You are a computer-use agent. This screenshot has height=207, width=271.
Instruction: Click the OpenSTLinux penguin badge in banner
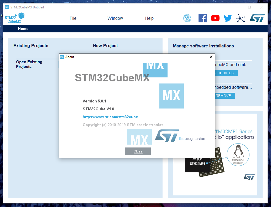[238, 155]
